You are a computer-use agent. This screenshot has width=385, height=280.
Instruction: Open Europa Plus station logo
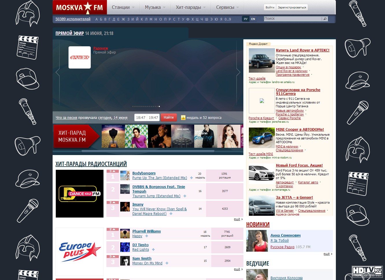click(79, 252)
